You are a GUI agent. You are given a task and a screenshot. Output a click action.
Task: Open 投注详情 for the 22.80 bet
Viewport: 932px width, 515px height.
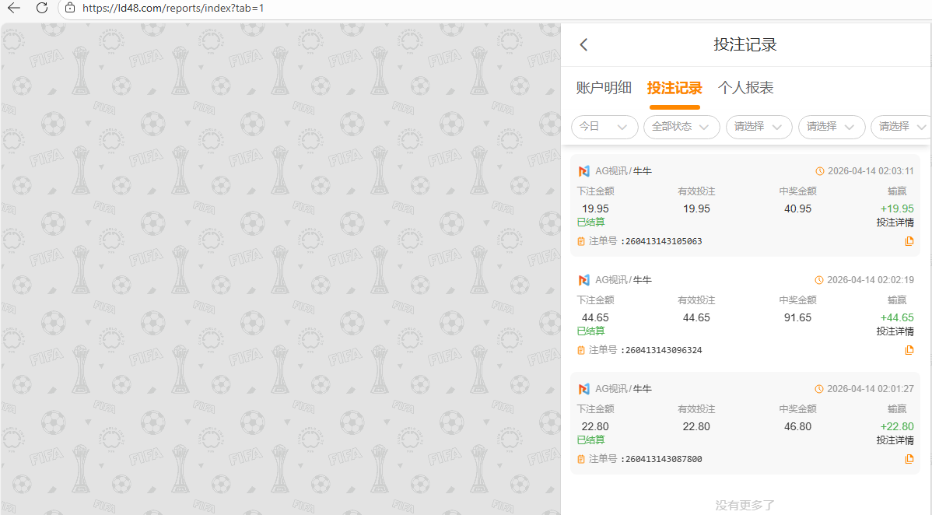[x=895, y=440]
